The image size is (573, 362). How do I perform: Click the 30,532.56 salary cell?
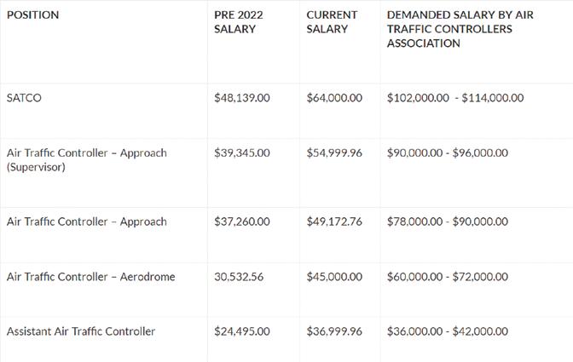[239, 277]
